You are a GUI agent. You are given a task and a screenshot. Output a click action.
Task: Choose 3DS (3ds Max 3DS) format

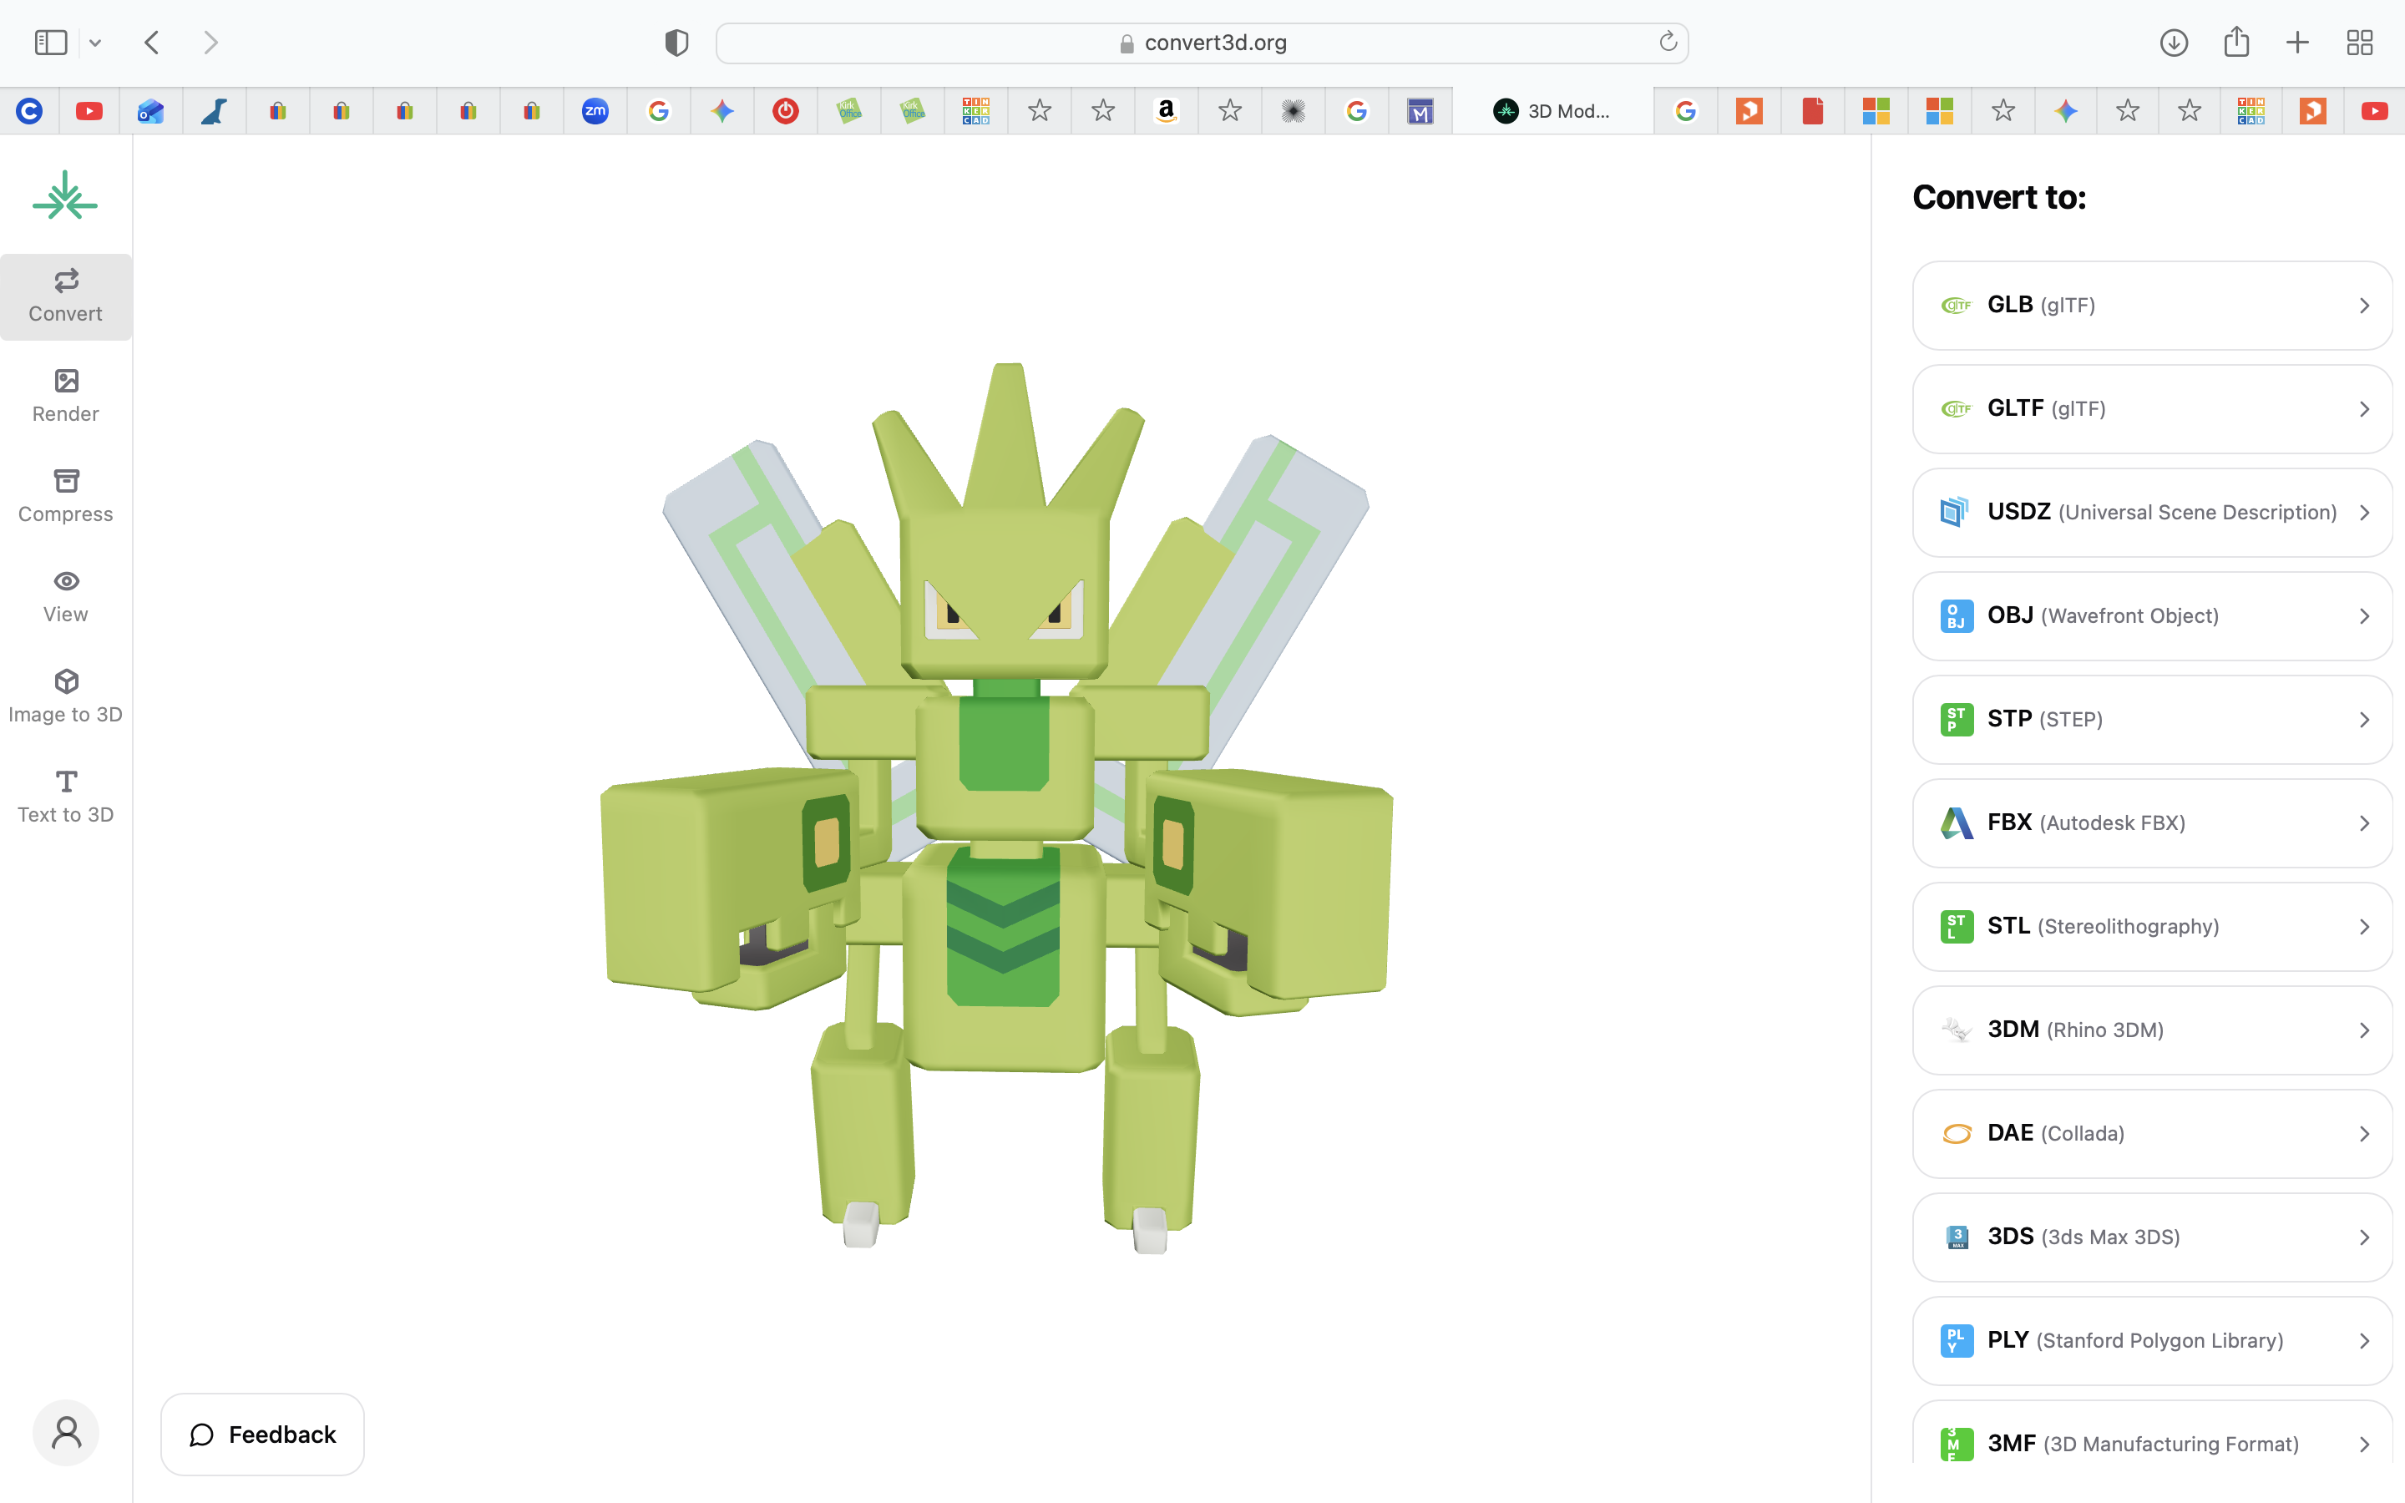(2152, 1237)
